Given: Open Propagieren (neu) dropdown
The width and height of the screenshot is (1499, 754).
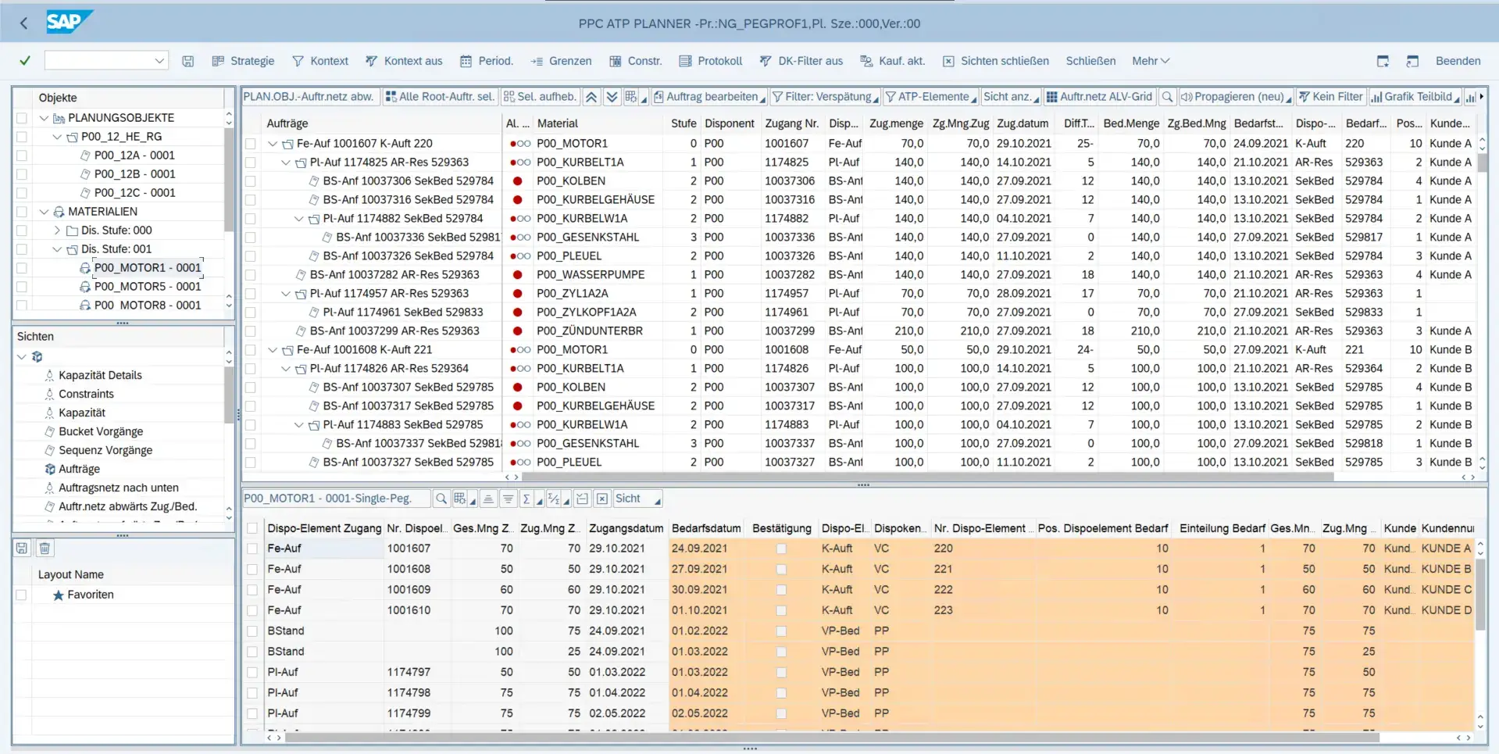Looking at the screenshot, I should (1236, 97).
